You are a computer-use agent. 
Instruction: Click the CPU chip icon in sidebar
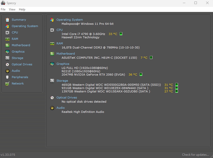tap(7, 33)
